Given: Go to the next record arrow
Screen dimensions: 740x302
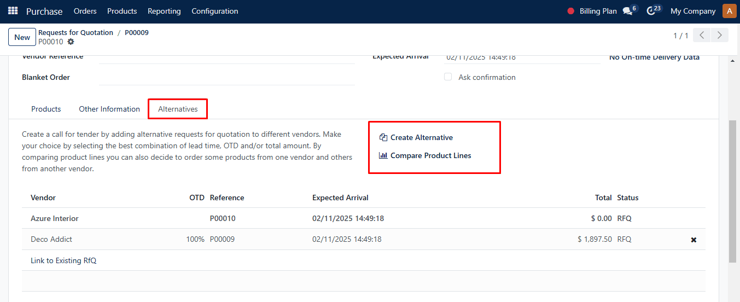Looking at the screenshot, I should (x=720, y=36).
